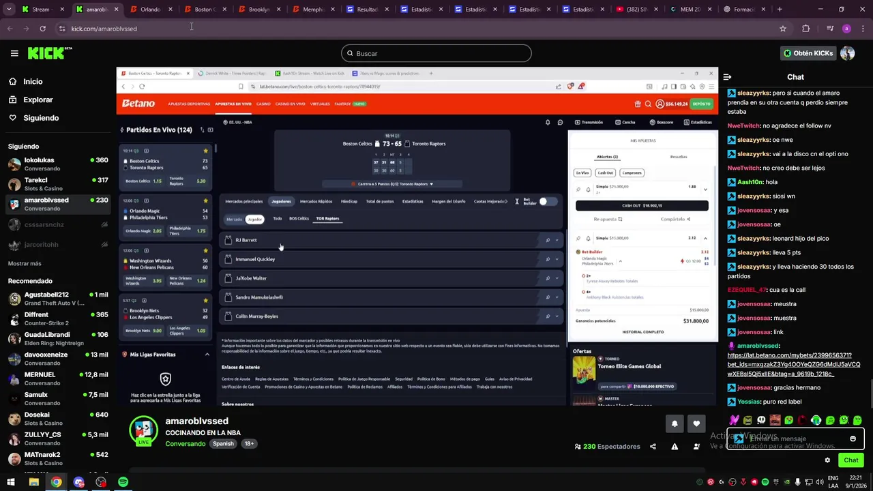Open emoji picker in message box
This screenshot has height=491, width=873.
pos(853,438)
